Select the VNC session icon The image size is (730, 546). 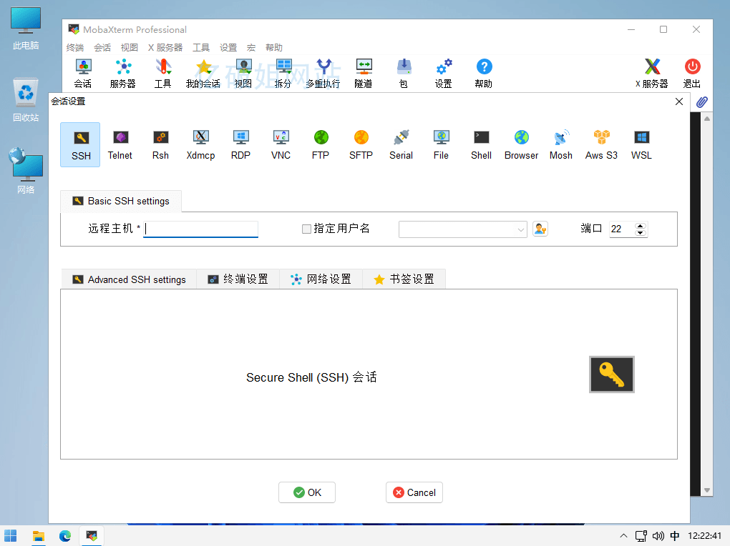pos(281,144)
